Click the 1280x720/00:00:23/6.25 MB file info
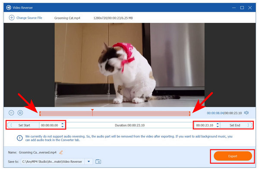259x170 pixels. pyautogui.click(x=113, y=18)
